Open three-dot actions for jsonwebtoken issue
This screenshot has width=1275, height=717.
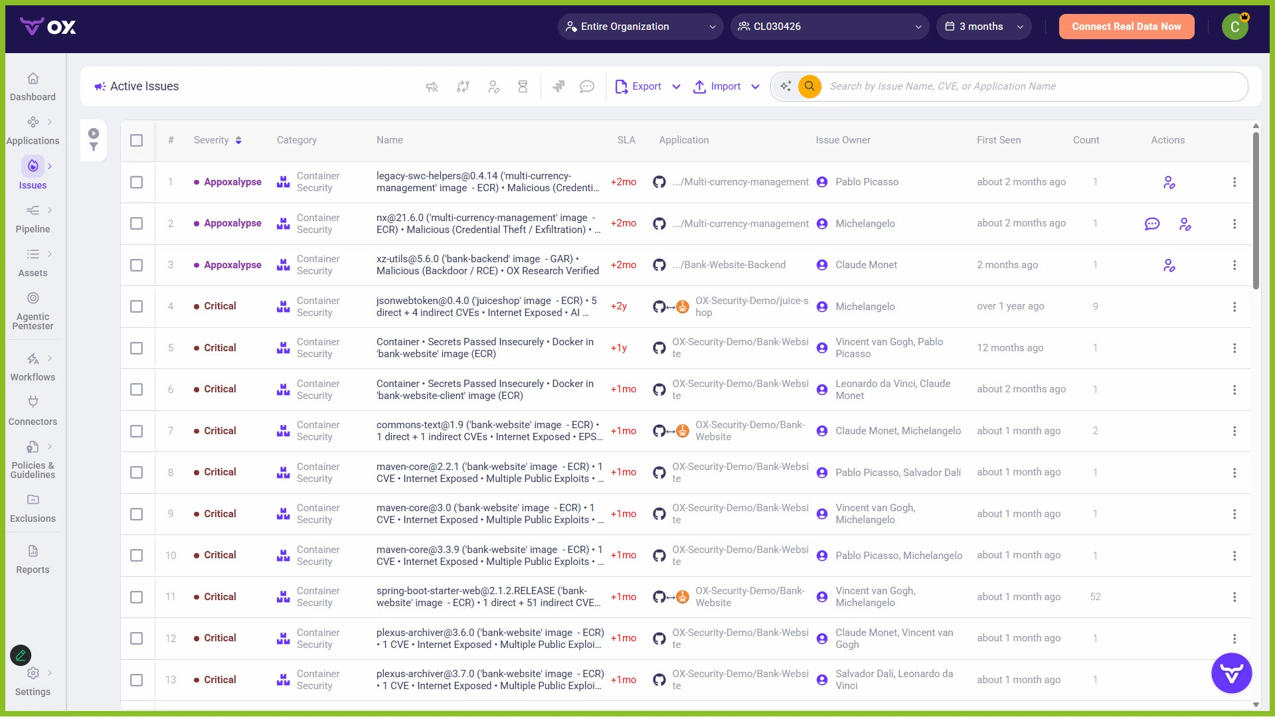[1234, 307]
